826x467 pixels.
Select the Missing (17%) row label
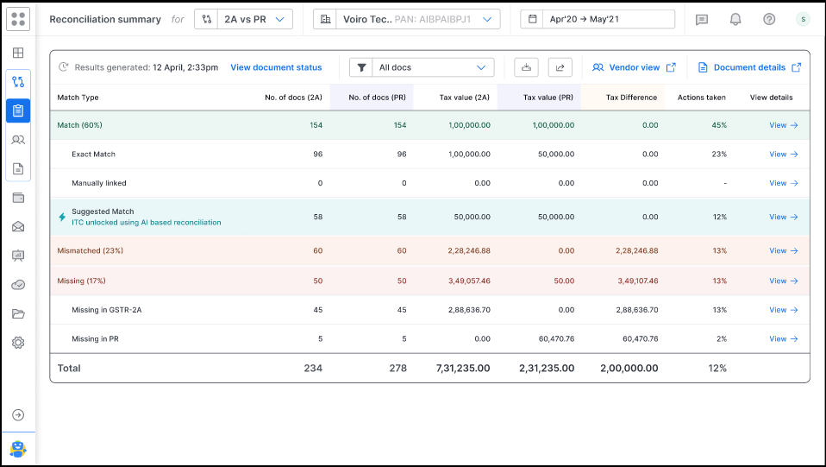point(81,281)
